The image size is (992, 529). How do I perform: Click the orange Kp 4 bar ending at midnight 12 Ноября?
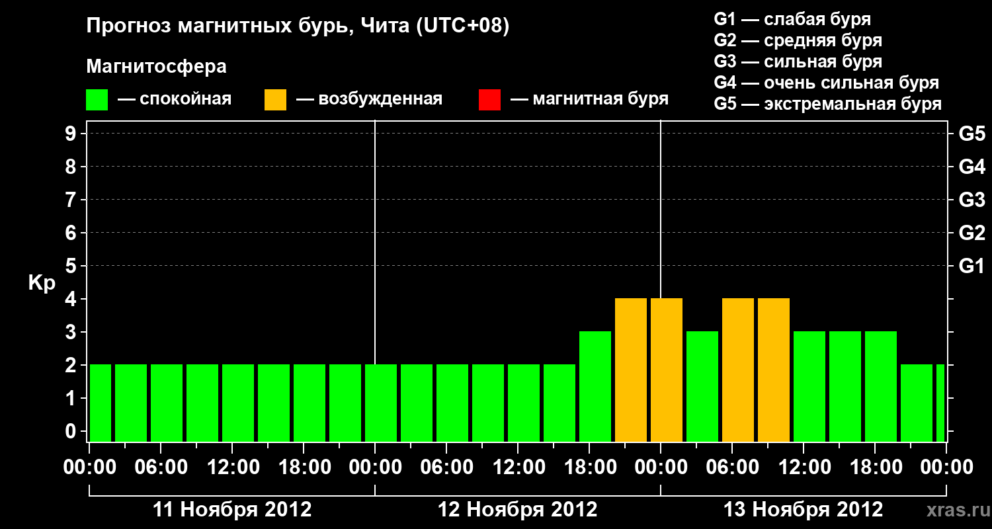[631, 370]
